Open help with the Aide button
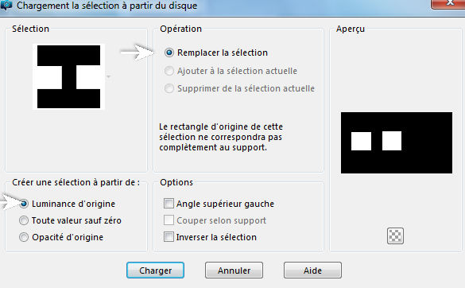This screenshot has height=288, width=465. (312, 270)
